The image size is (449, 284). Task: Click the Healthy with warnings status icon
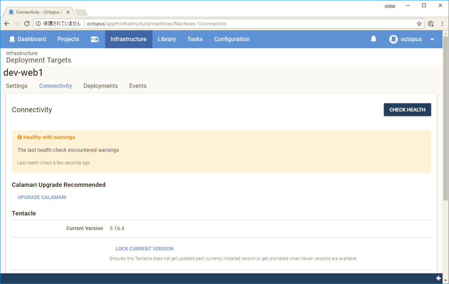coord(19,137)
